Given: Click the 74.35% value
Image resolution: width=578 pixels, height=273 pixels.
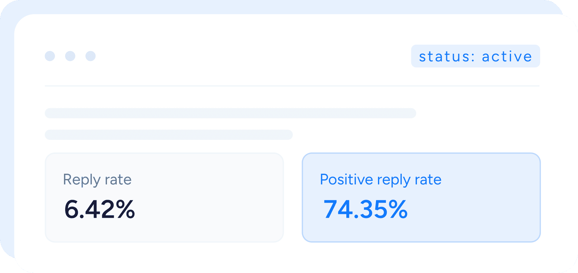Looking at the screenshot, I should tap(365, 209).
